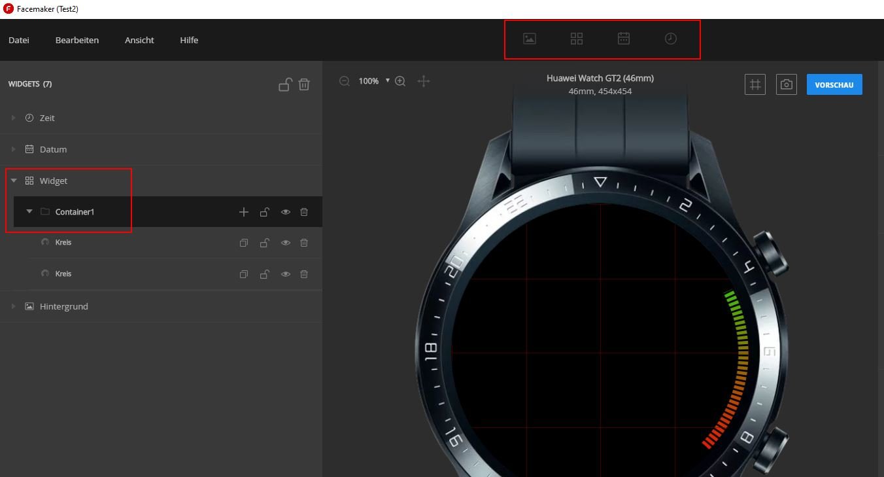Hide the upper Kreis element

285,243
